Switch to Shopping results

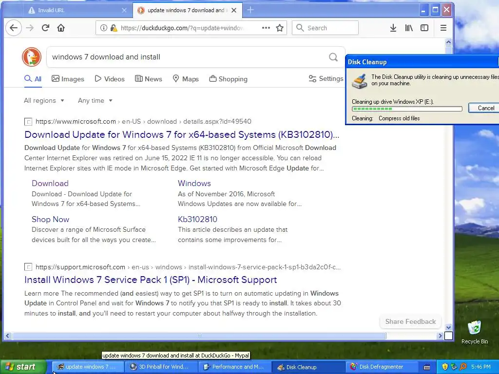[228, 79]
